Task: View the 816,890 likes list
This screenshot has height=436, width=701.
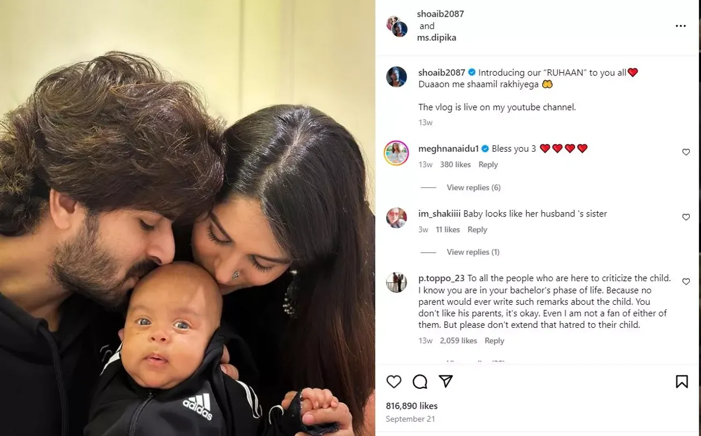Action: pos(412,406)
